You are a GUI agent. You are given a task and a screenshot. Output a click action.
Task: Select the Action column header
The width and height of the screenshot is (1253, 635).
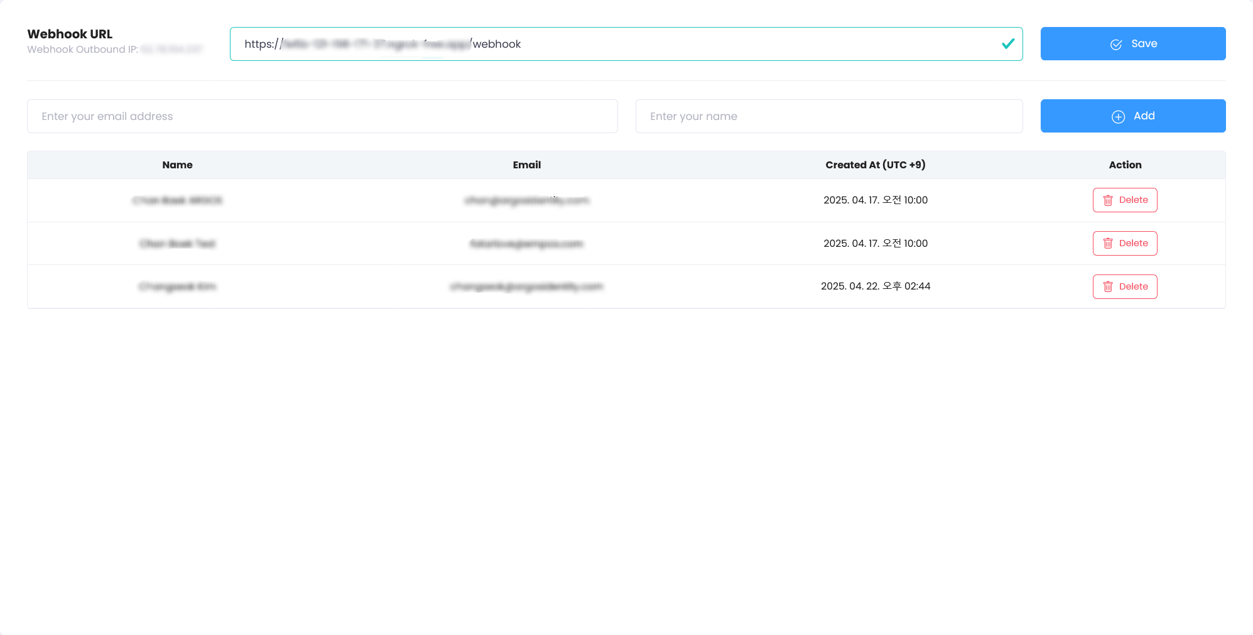coord(1125,165)
